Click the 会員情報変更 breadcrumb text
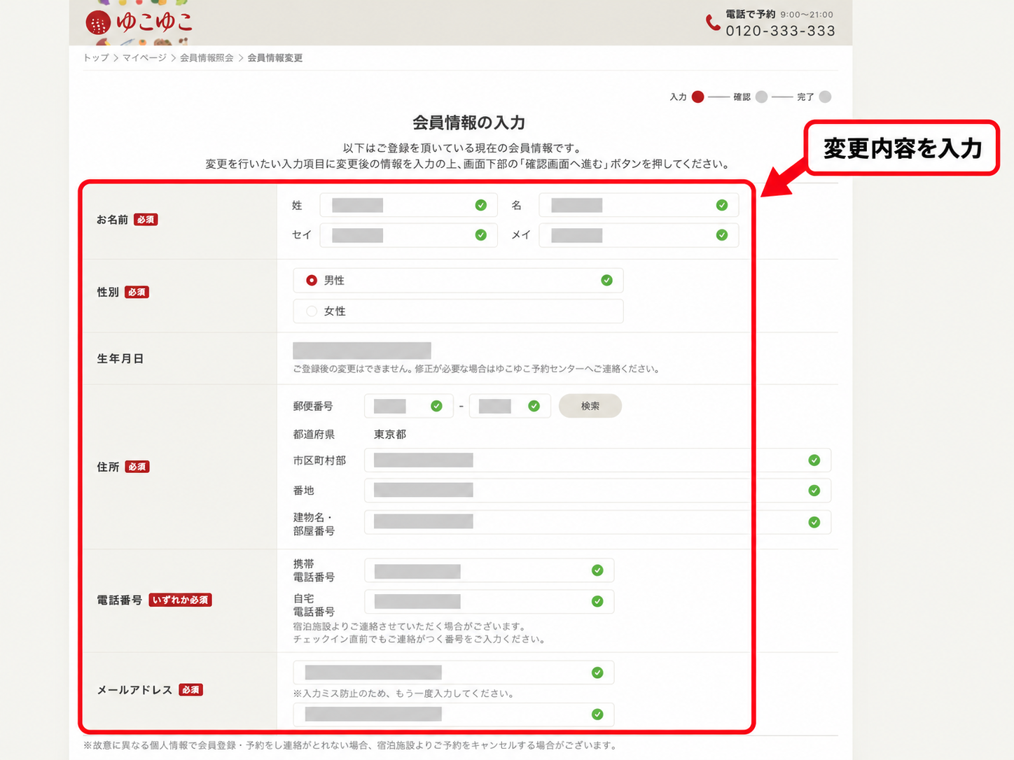Screen dimensions: 1014x760 point(275,58)
